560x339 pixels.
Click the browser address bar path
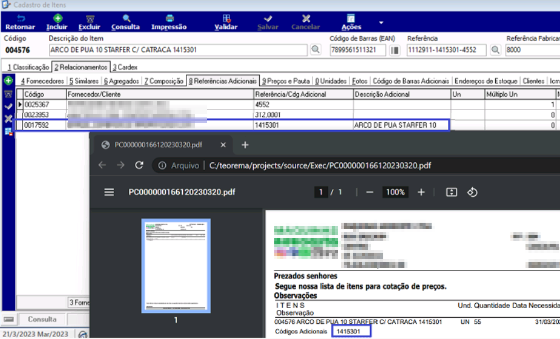coord(320,165)
